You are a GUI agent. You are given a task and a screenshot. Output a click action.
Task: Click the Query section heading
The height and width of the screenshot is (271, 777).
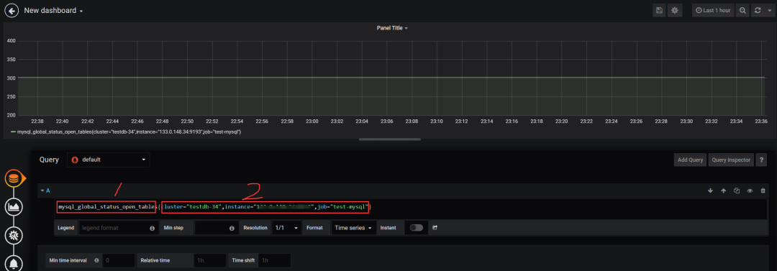tap(49, 160)
